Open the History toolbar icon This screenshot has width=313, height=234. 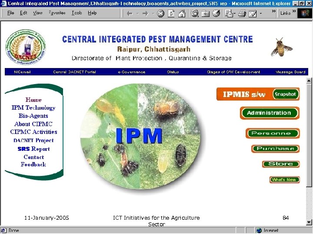coord(216,13)
